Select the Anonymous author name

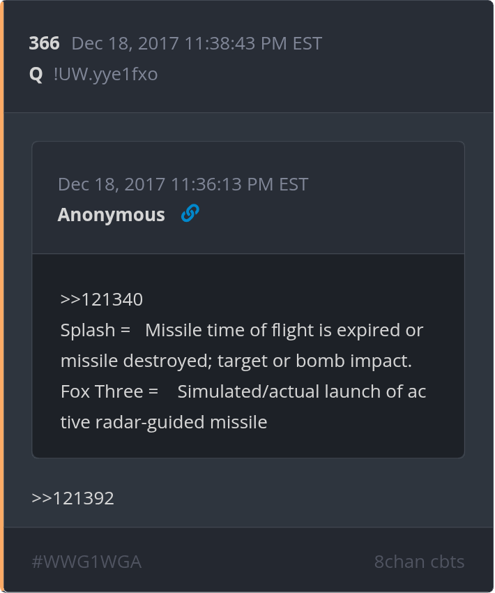[x=111, y=215]
